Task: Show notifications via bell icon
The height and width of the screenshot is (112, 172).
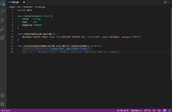Action: (x=169, y=110)
